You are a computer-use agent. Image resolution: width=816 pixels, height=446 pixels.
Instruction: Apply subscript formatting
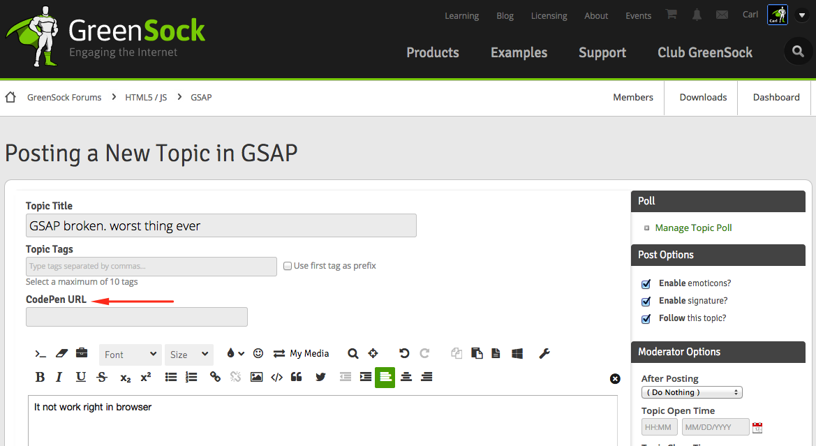pyautogui.click(x=126, y=378)
